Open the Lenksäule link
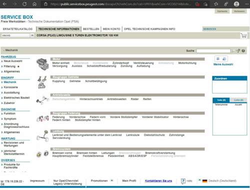 point(132,135)
